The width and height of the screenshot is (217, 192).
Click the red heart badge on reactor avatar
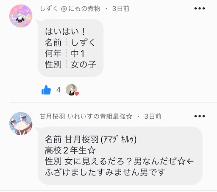point(77,94)
